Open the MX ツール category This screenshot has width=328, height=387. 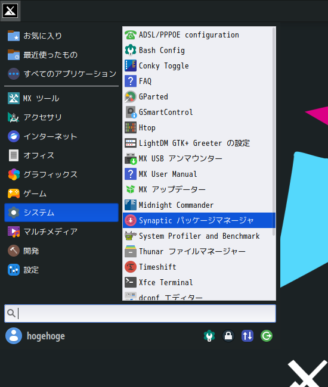tap(61, 98)
